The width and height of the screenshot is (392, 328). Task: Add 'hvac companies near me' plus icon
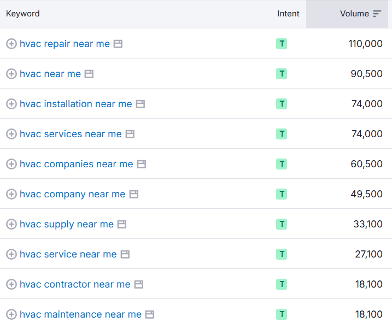[x=11, y=164]
